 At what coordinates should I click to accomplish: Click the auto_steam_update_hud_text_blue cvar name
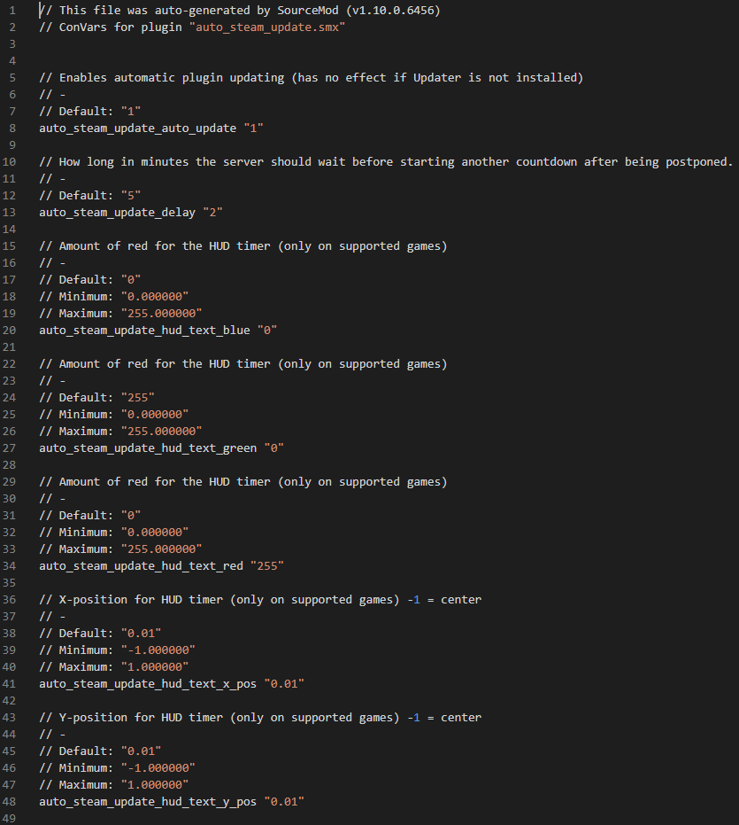click(144, 330)
